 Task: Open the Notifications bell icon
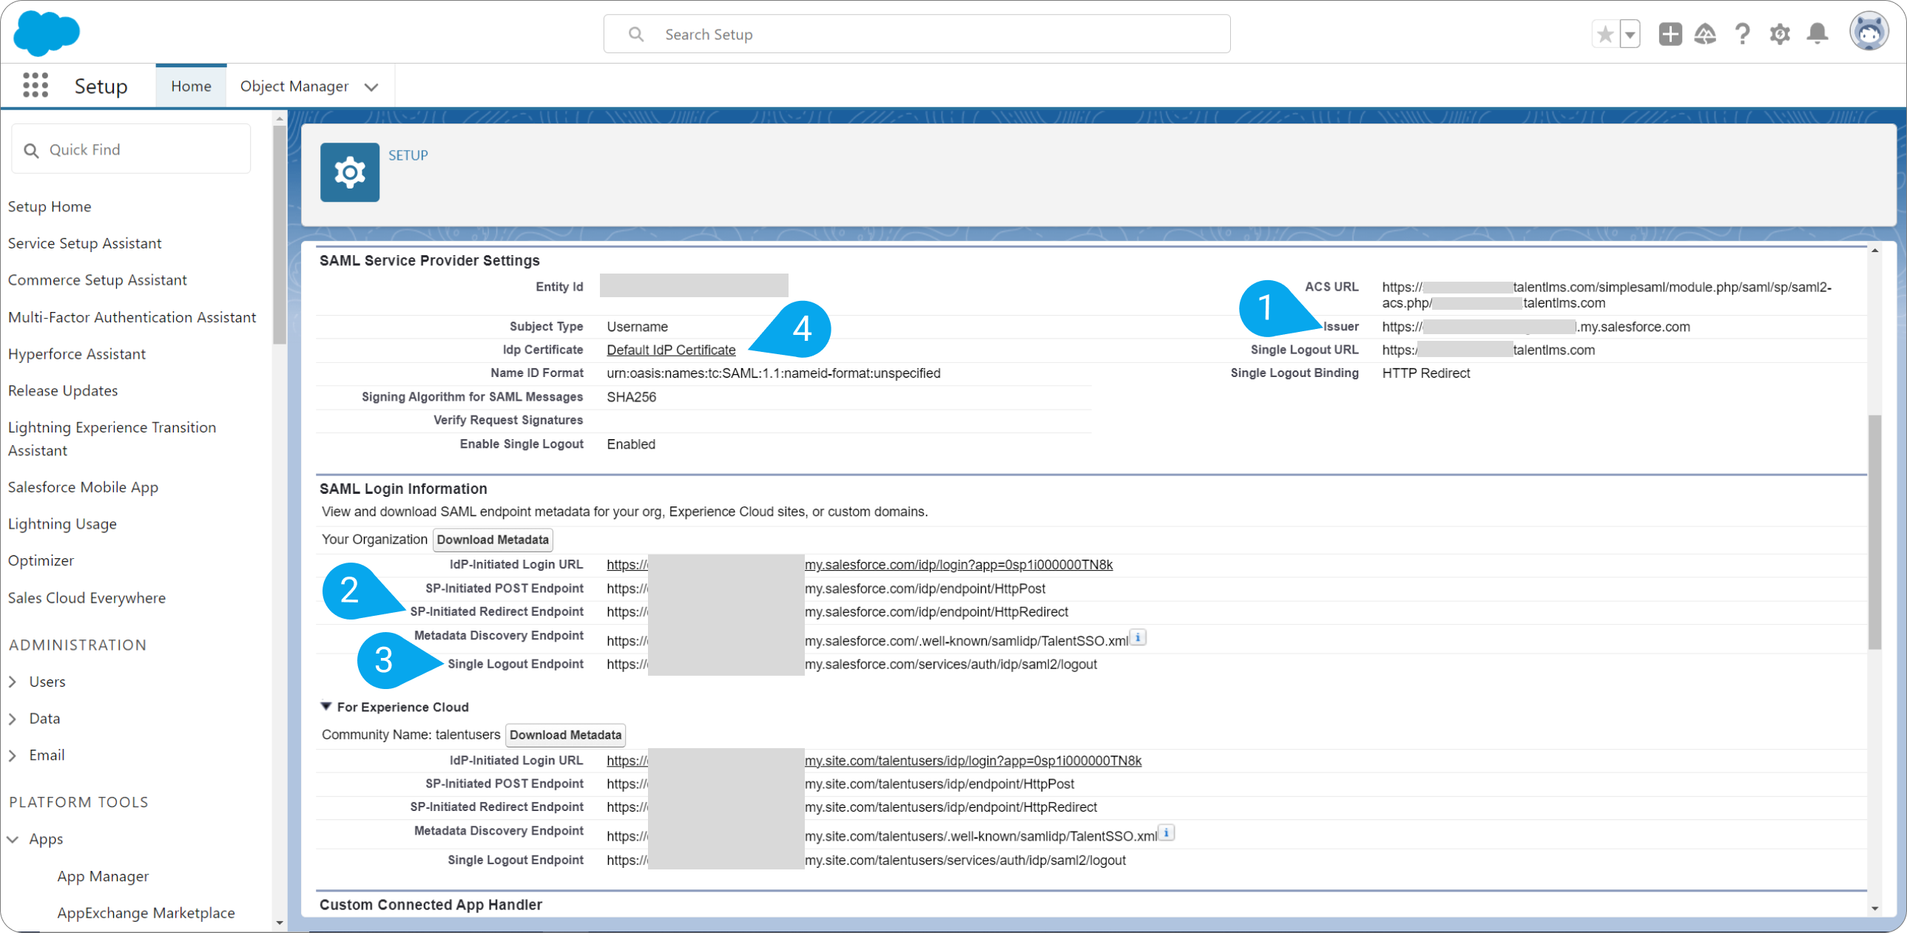pyautogui.click(x=1817, y=34)
